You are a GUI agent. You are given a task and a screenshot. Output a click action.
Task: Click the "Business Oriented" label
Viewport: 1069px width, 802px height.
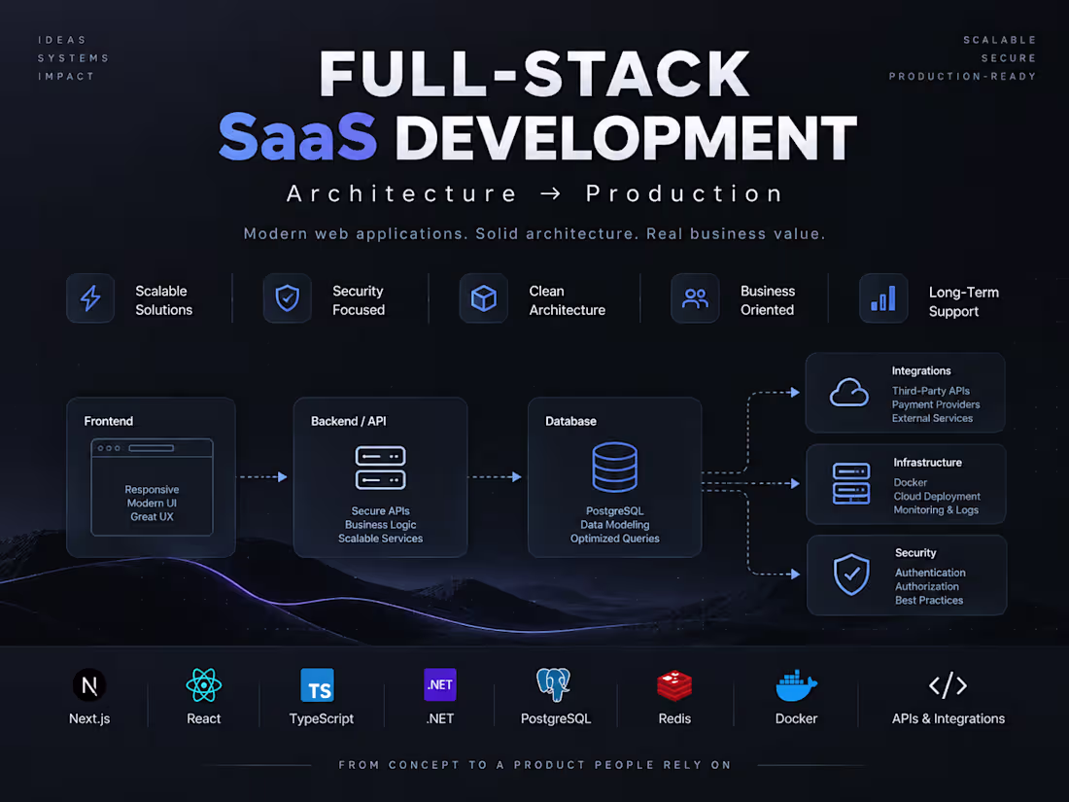tap(768, 300)
